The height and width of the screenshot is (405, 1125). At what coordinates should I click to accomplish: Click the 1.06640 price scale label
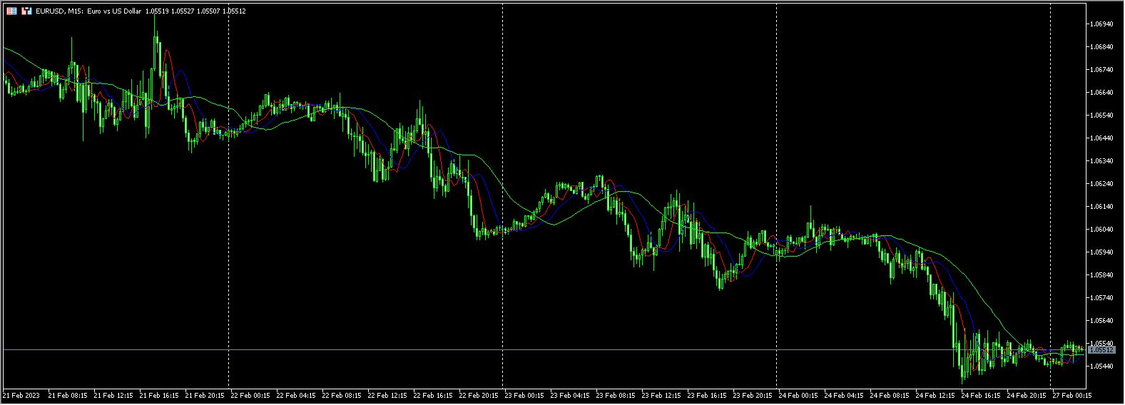[1101, 93]
